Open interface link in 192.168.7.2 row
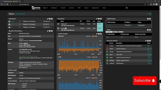Image resolution: width=161 pixels, height=90 pixels. 12,24
